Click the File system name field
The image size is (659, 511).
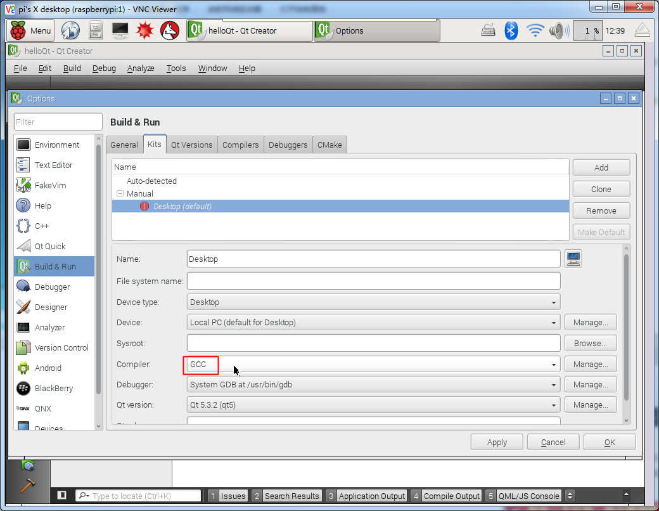[x=374, y=281]
